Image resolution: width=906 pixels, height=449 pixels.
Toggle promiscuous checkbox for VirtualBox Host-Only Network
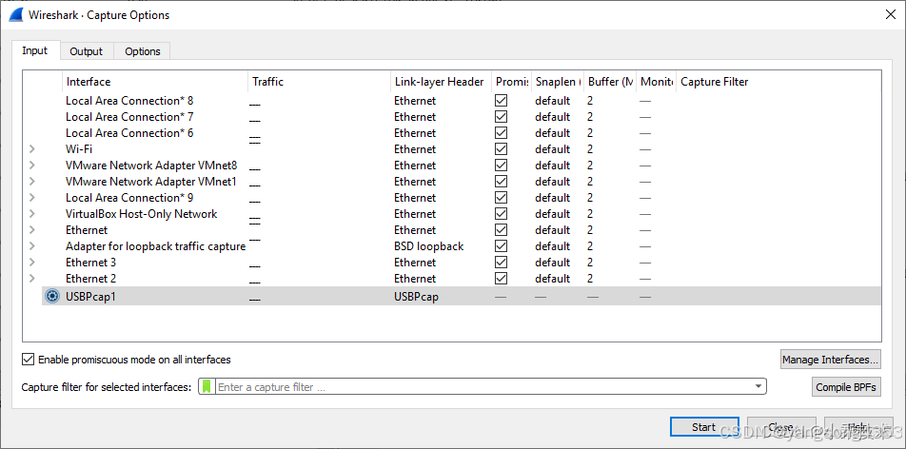coord(502,214)
